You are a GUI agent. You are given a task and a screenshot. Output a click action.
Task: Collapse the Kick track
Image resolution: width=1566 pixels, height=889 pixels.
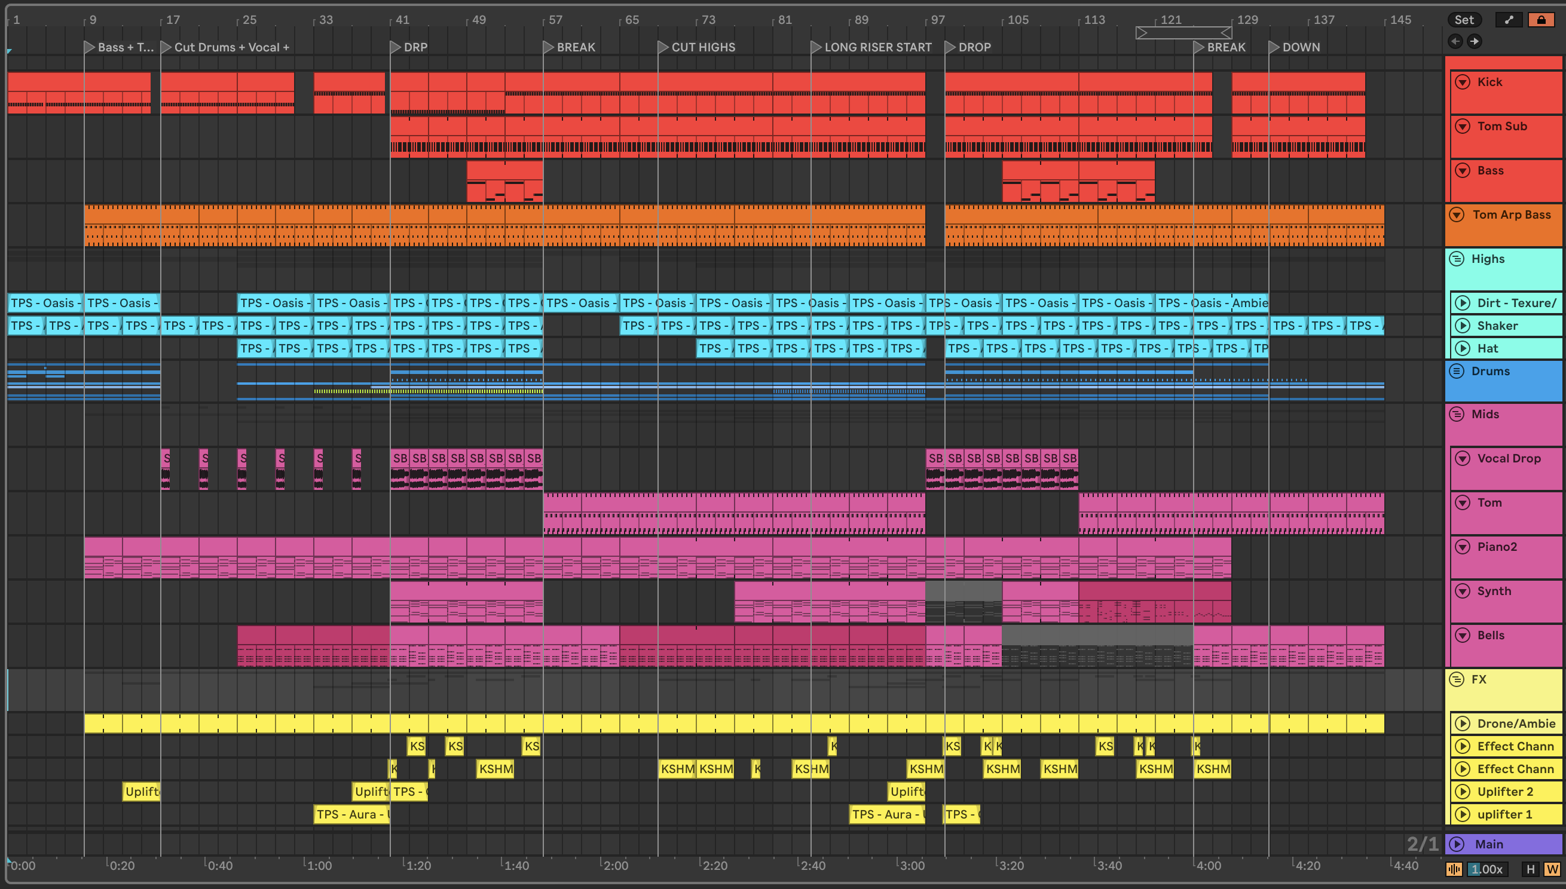pyautogui.click(x=1463, y=82)
